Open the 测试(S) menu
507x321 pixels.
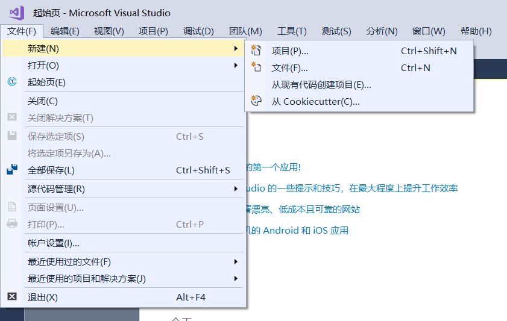(336, 31)
